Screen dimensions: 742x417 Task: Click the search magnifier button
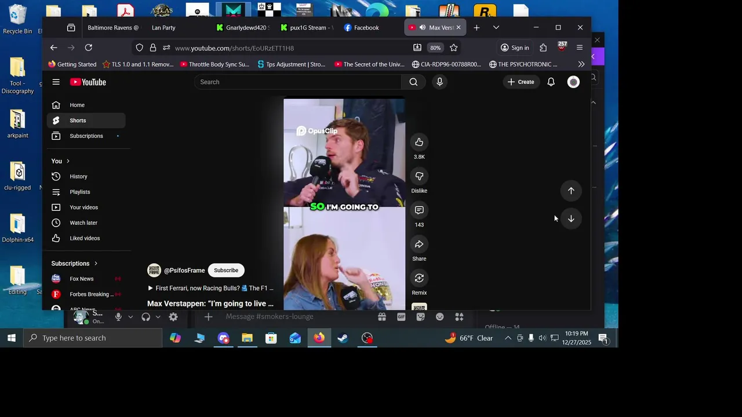(413, 82)
